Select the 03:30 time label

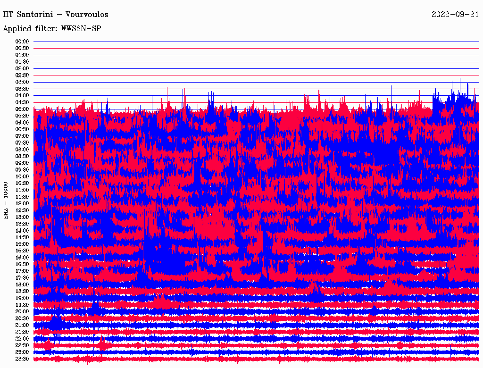point(22,89)
